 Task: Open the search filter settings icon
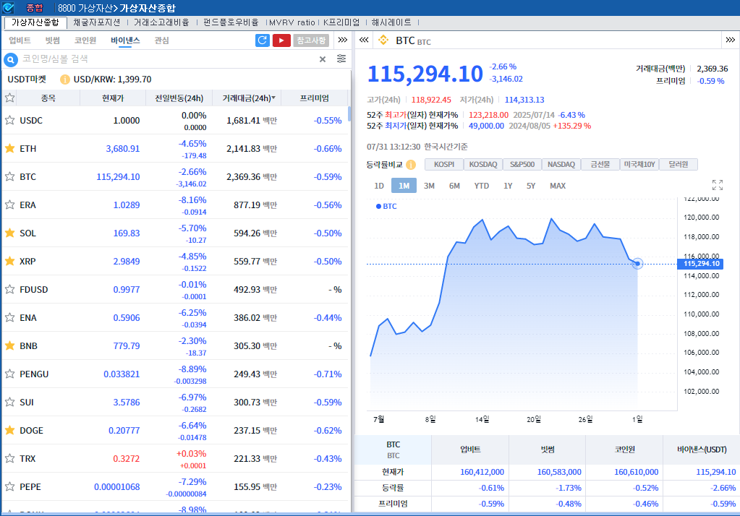coord(341,59)
